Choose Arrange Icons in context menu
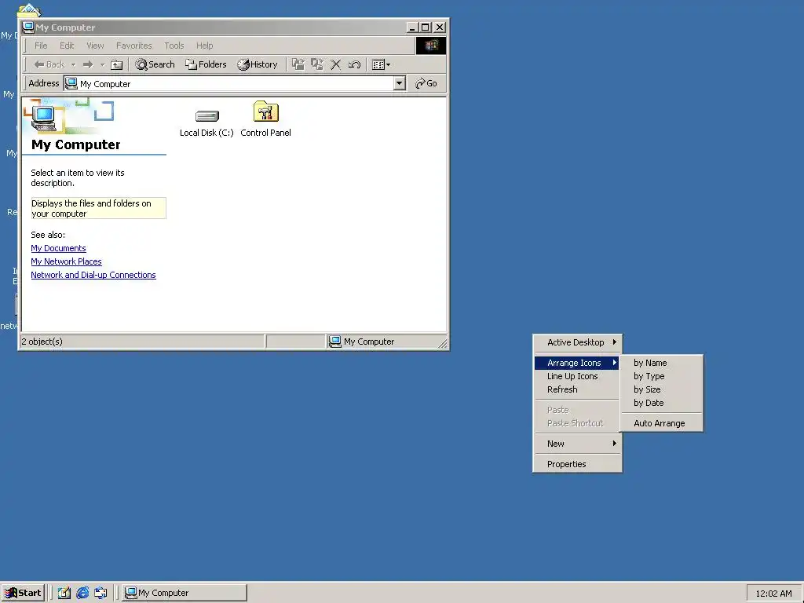Image resolution: width=804 pixels, height=603 pixels. tap(577, 363)
